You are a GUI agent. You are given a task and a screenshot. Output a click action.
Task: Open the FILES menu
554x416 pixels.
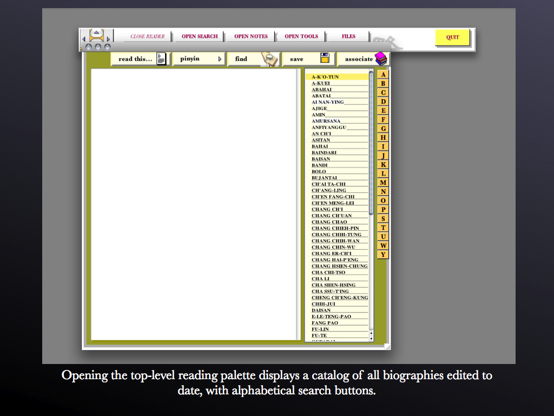[x=348, y=36]
